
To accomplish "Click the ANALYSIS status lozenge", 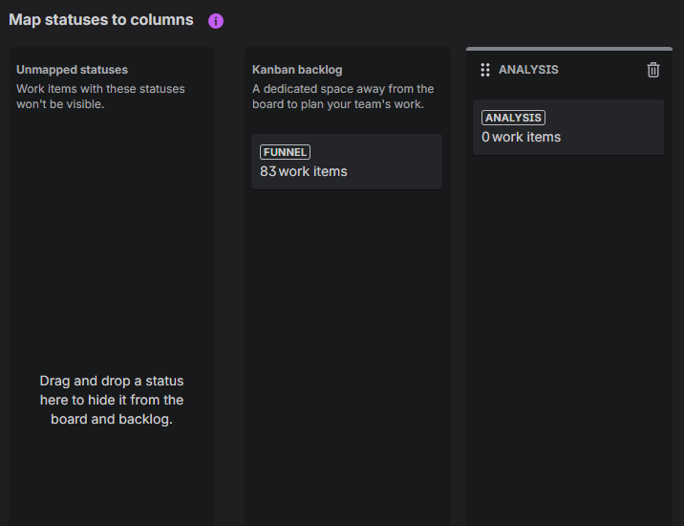I will tap(513, 118).
